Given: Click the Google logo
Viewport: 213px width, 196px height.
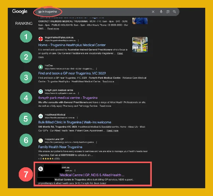Looking at the screenshot, I should (20, 11).
